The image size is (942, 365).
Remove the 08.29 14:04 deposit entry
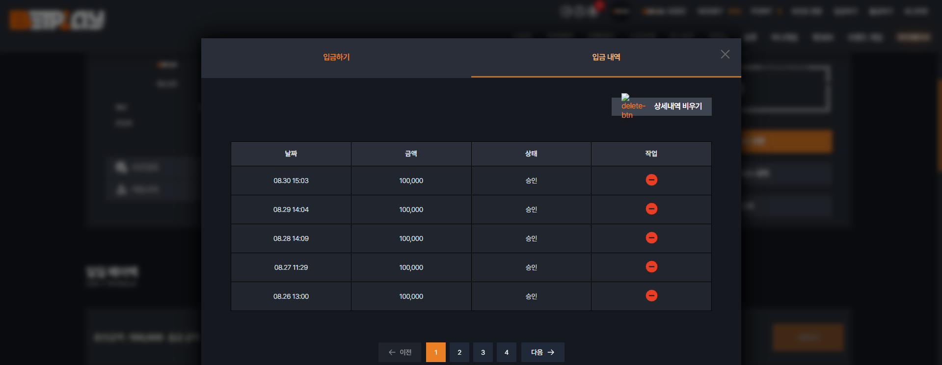tap(651, 209)
